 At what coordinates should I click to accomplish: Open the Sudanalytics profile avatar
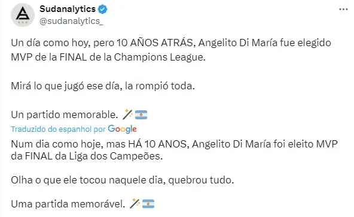[x=23, y=15]
